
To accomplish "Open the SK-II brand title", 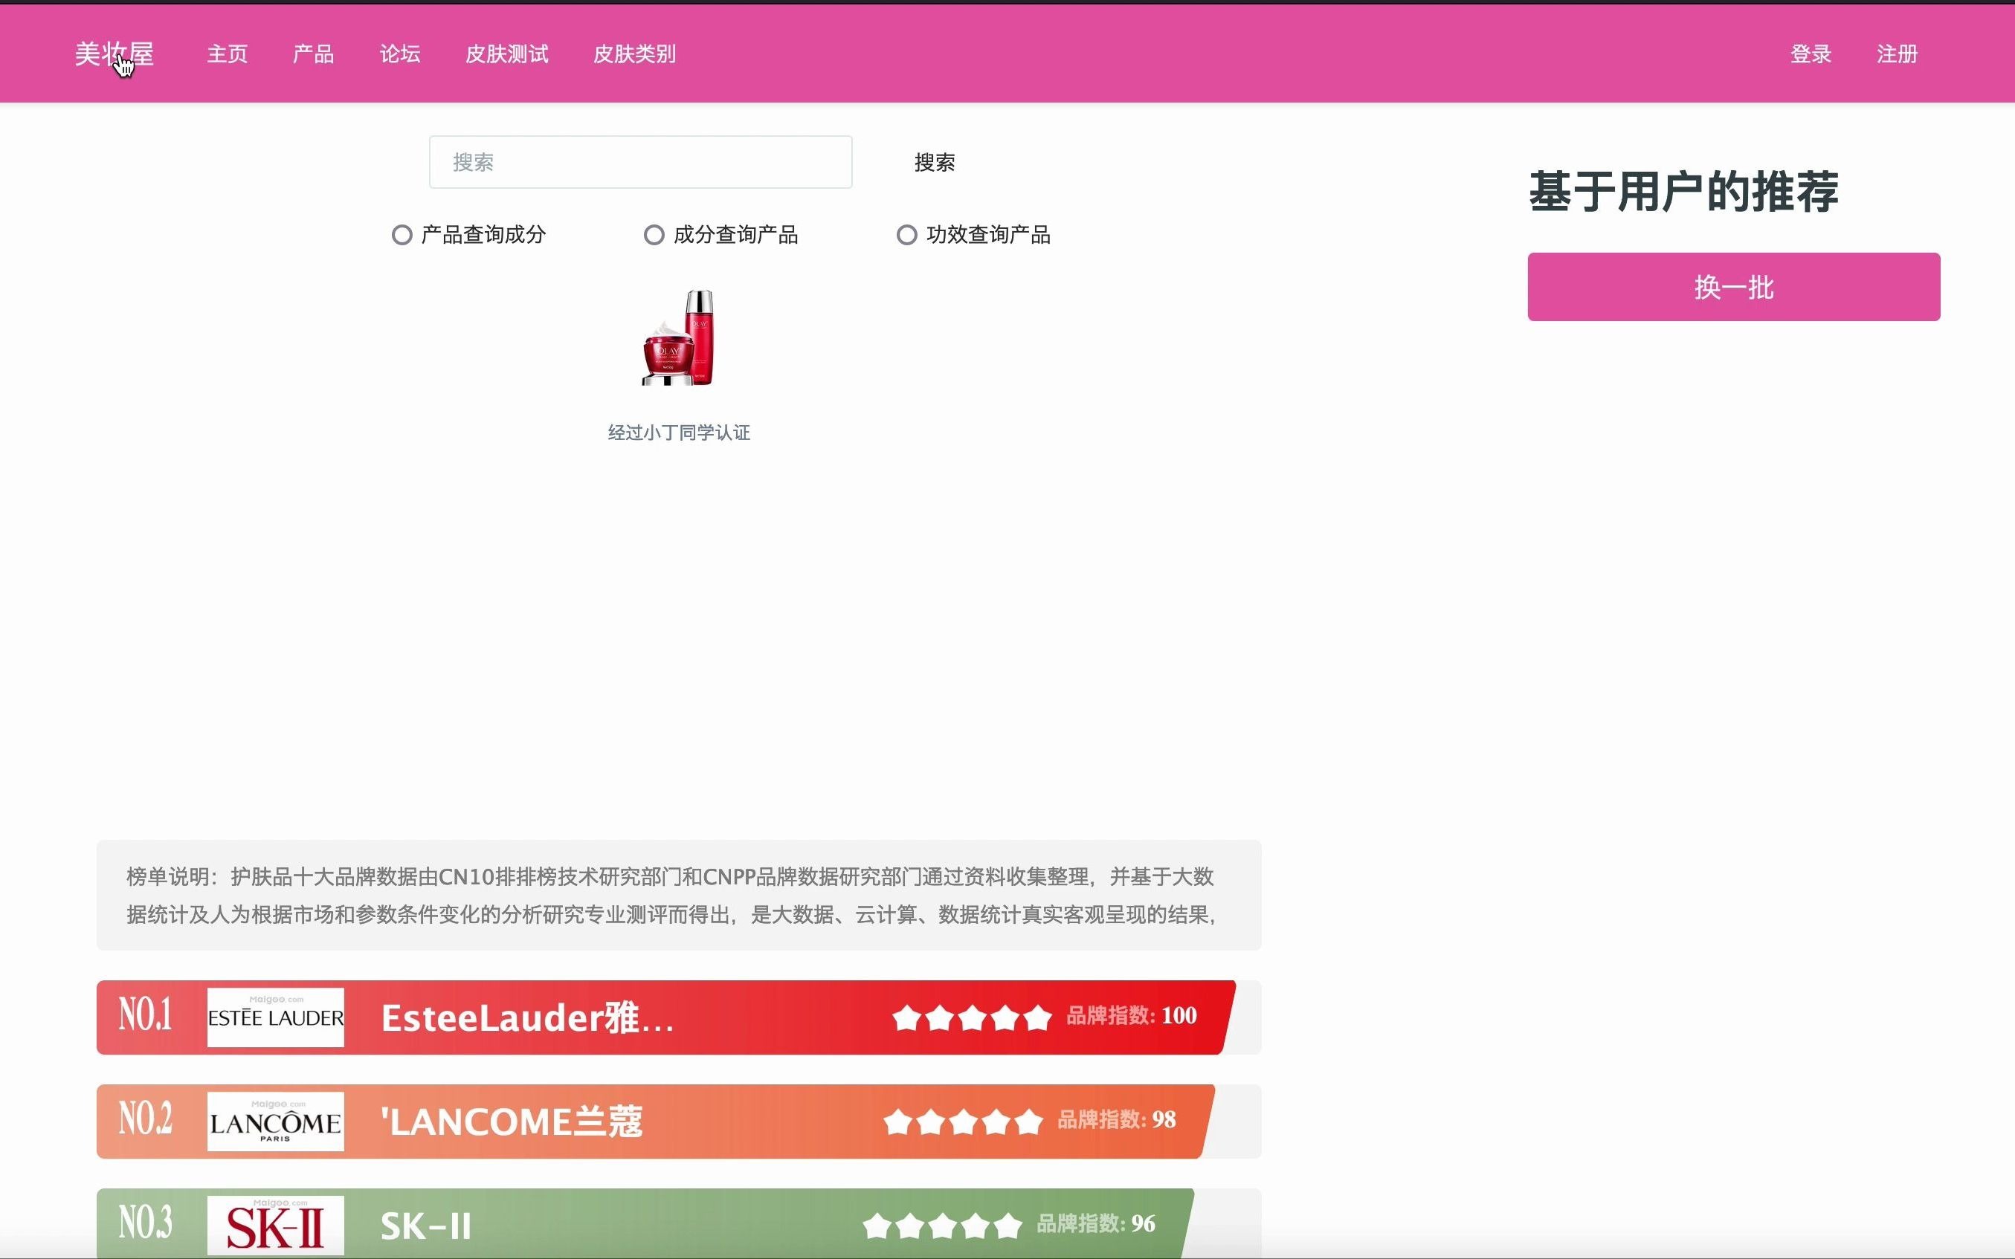I will [x=425, y=1226].
